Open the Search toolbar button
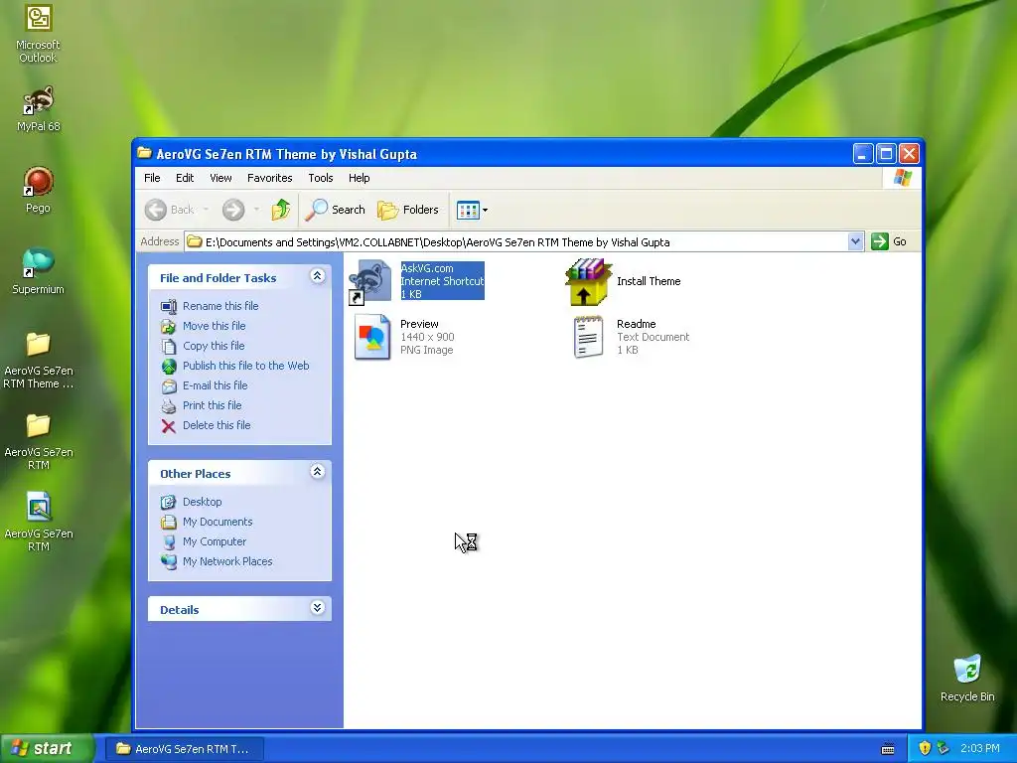The width and height of the screenshot is (1017, 763). coord(336,210)
